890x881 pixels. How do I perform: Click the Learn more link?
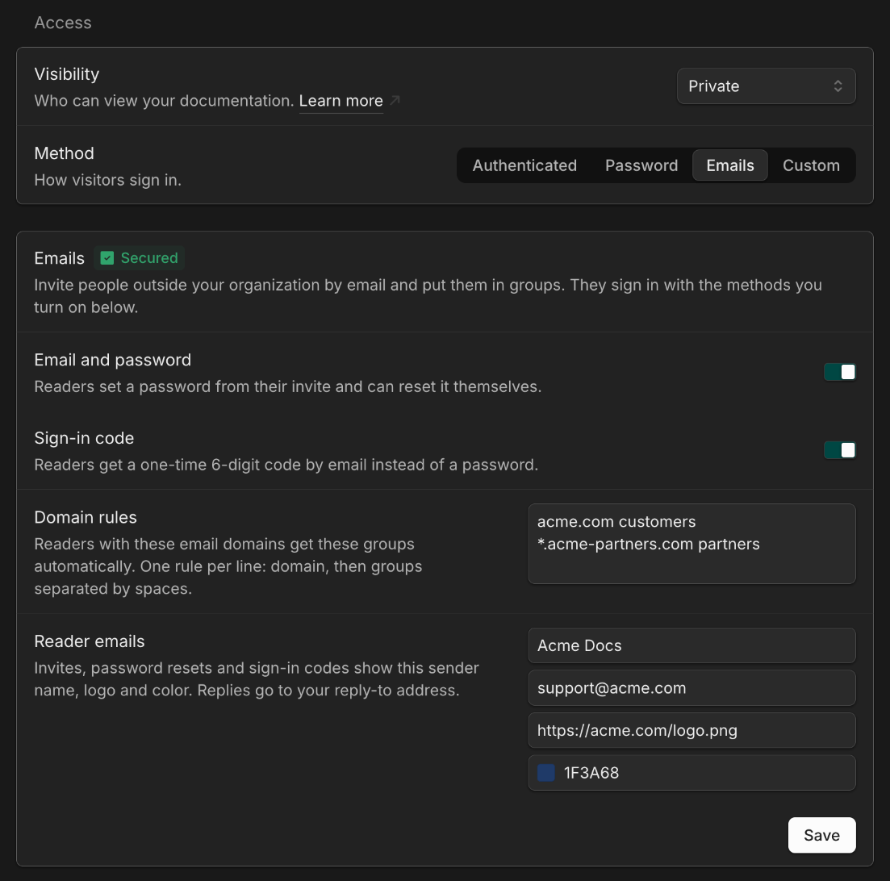pos(341,101)
